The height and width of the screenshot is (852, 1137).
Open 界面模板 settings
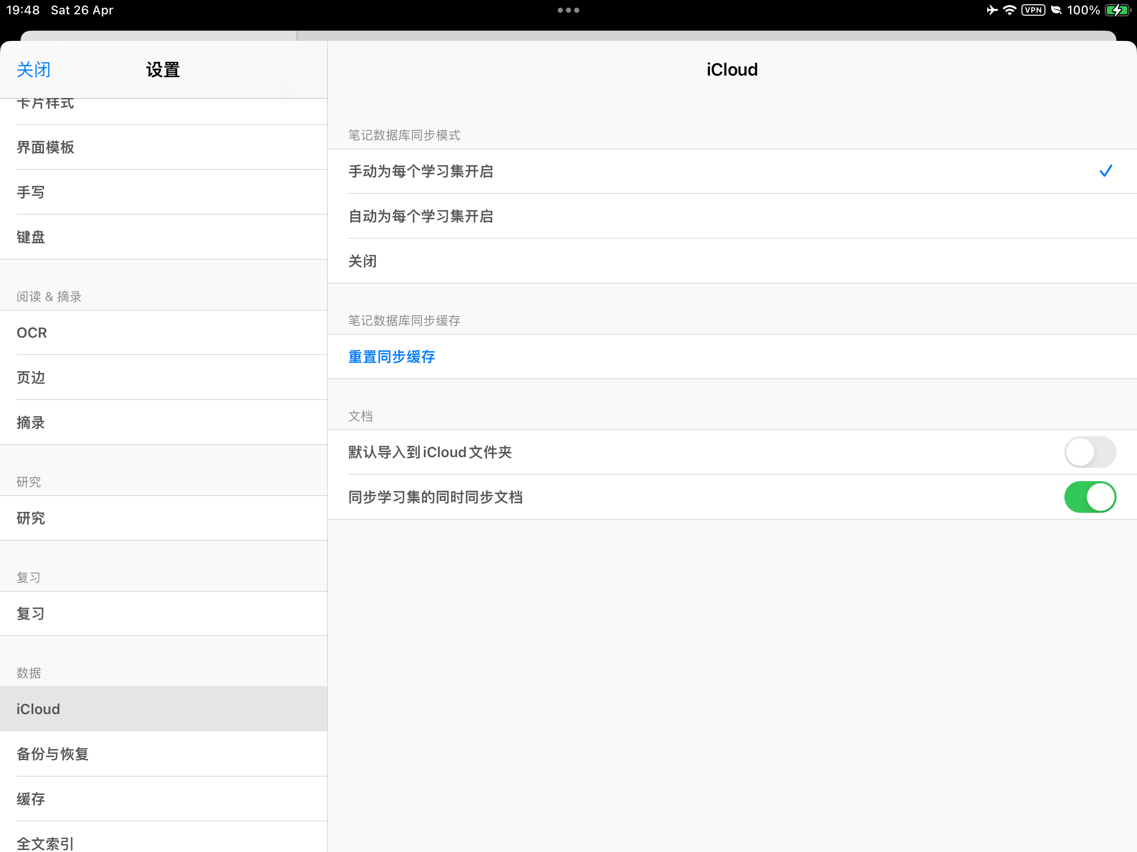point(164,148)
